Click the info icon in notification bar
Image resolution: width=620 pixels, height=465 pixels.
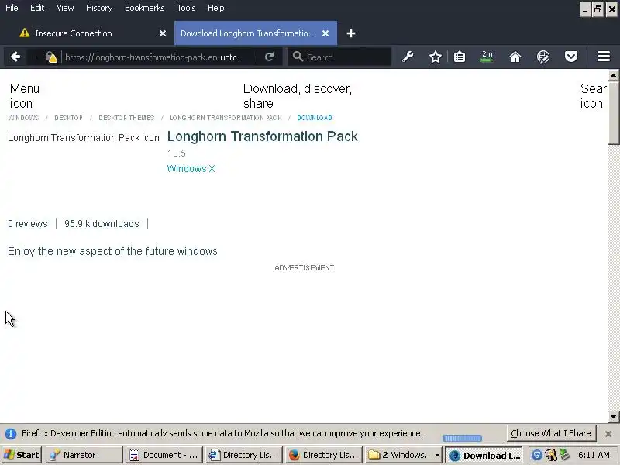coord(11,434)
